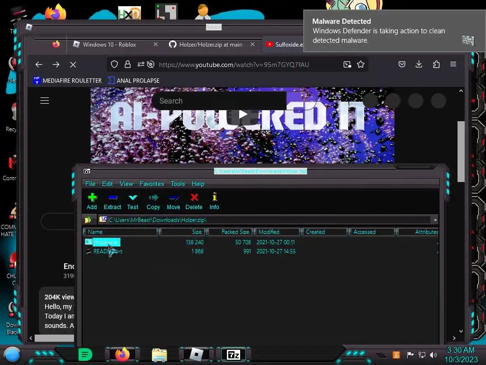Select the README text file row
Viewport: 486px width, 365px height.
point(261,251)
